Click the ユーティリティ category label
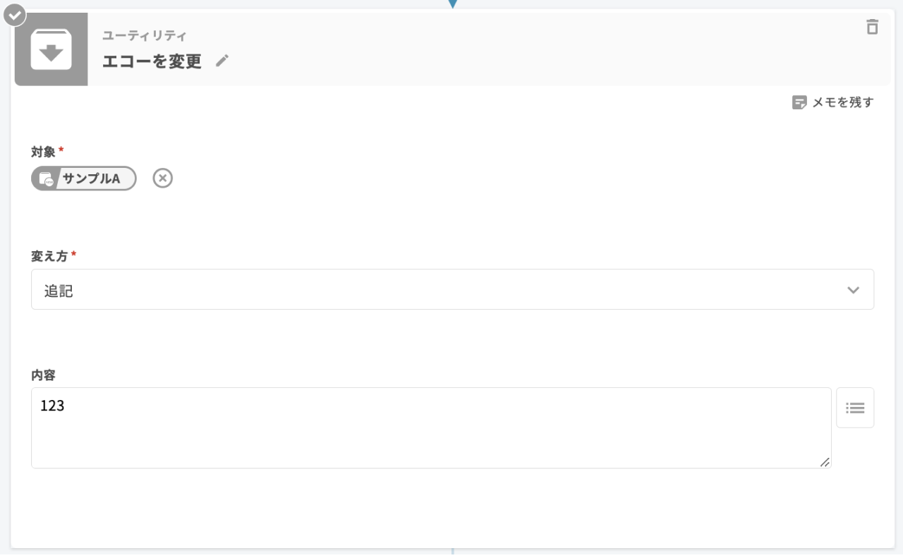 145,36
